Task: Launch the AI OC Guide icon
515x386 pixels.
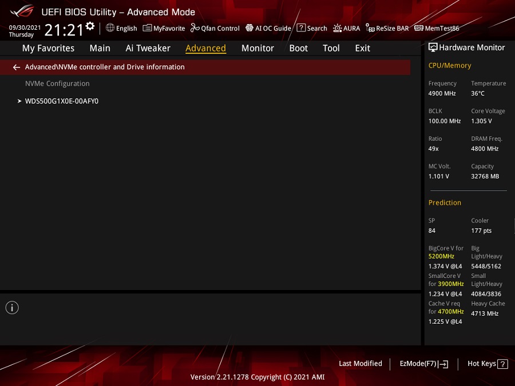Action: click(x=249, y=28)
